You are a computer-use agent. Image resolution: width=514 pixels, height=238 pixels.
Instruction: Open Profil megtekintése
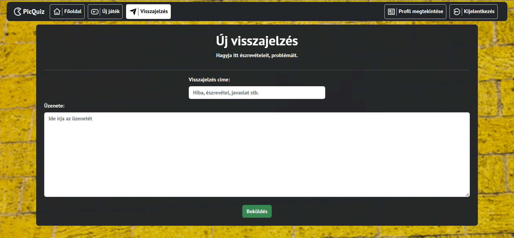(415, 11)
